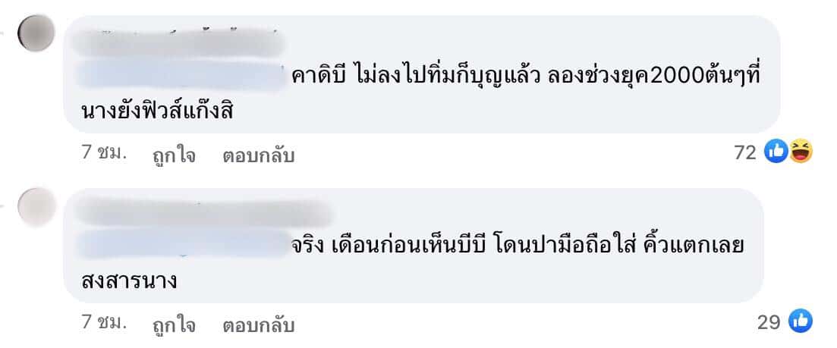Open the first commenter's profile picture
The height and width of the screenshot is (348, 837).
pos(36,33)
